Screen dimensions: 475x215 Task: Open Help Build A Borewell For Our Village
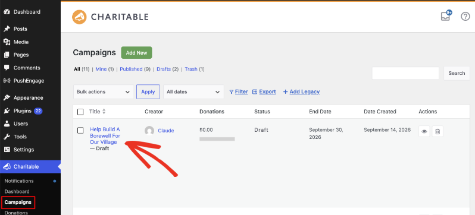(x=105, y=135)
